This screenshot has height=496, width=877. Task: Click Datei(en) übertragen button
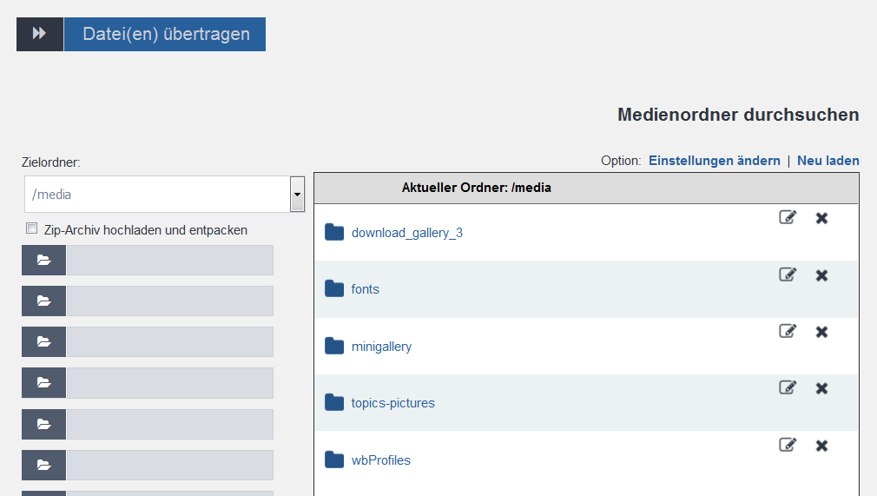tap(165, 34)
